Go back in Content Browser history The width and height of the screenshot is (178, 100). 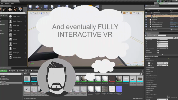[x=27, y=71]
